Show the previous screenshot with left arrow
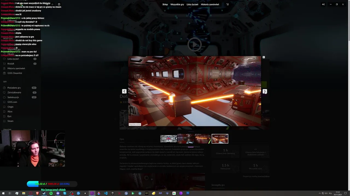 pyautogui.click(x=124, y=91)
